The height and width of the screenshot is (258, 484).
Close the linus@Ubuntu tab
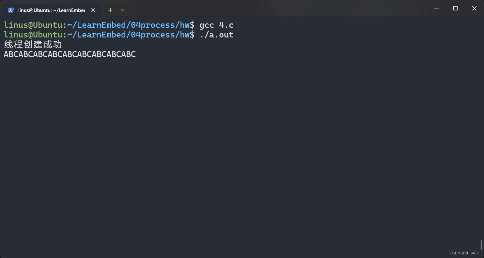[93, 10]
